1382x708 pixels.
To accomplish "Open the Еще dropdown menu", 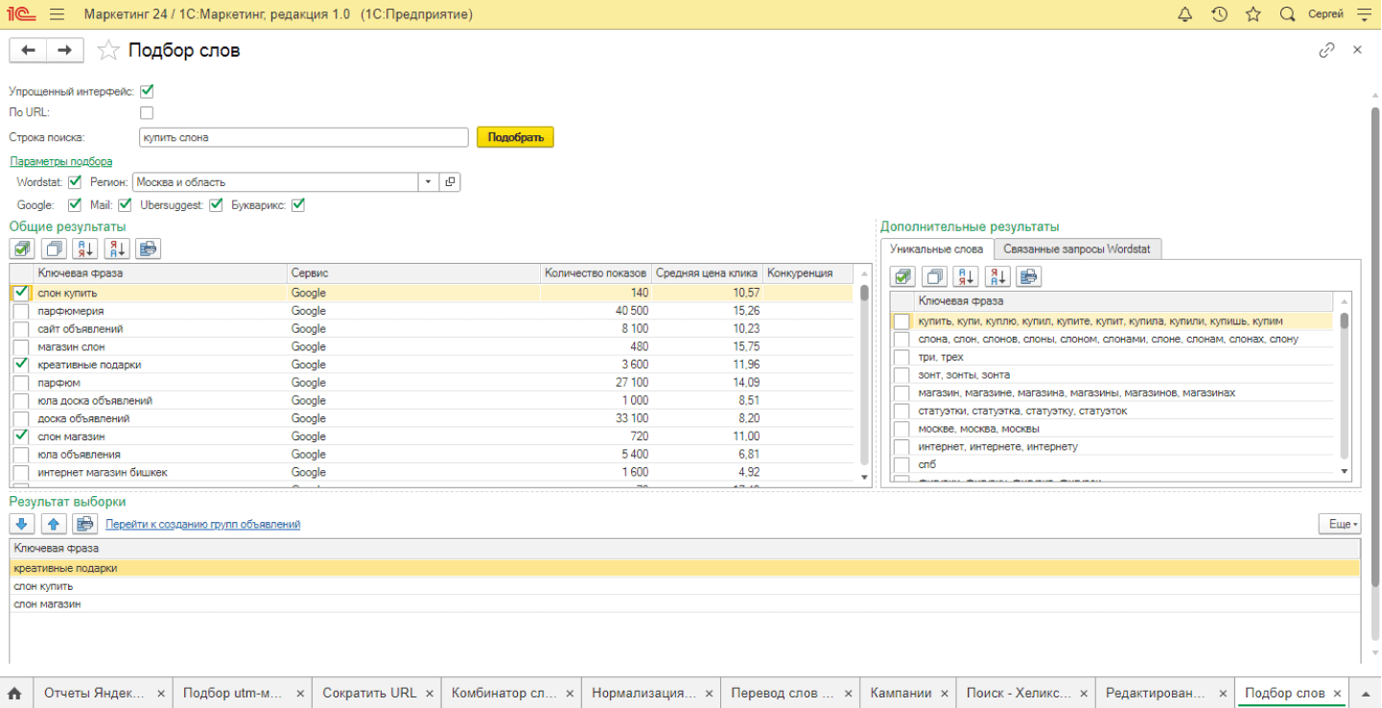I will [1340, 524].
